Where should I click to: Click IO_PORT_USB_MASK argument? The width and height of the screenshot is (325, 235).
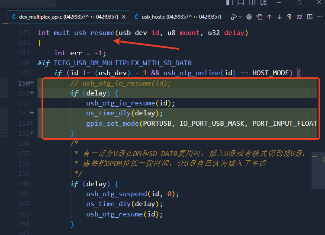coord(212,124)
